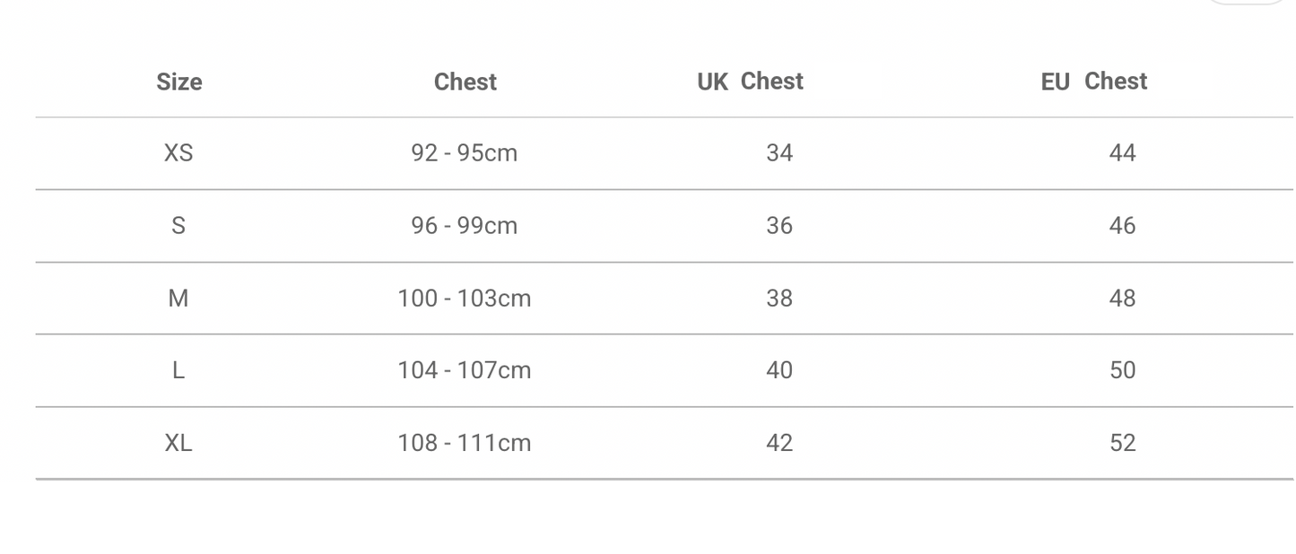Screen dimensions: 1296x554
Task: Click EU chest size 52
Action: tap(1122, 443)
